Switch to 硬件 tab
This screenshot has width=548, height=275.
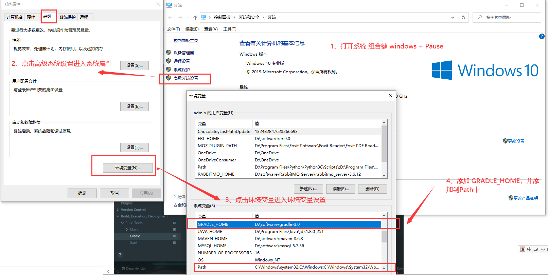coord(31,17)
